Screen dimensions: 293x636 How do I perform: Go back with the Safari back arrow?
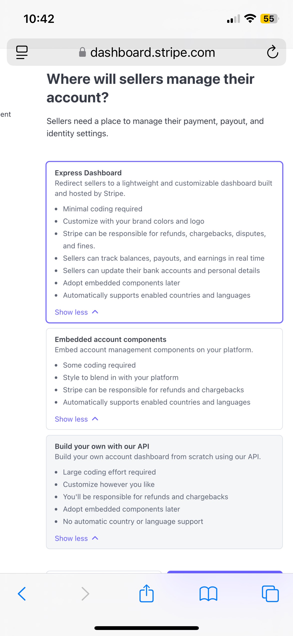point(22,594)
